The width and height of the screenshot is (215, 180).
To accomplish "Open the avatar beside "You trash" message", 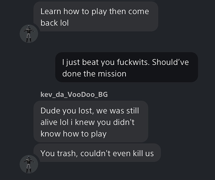I will (x=29, y=164).
